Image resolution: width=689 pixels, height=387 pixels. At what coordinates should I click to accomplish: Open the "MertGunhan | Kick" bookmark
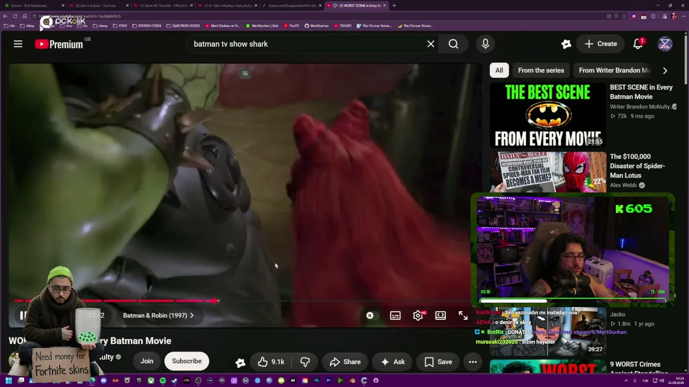(262, 26)
